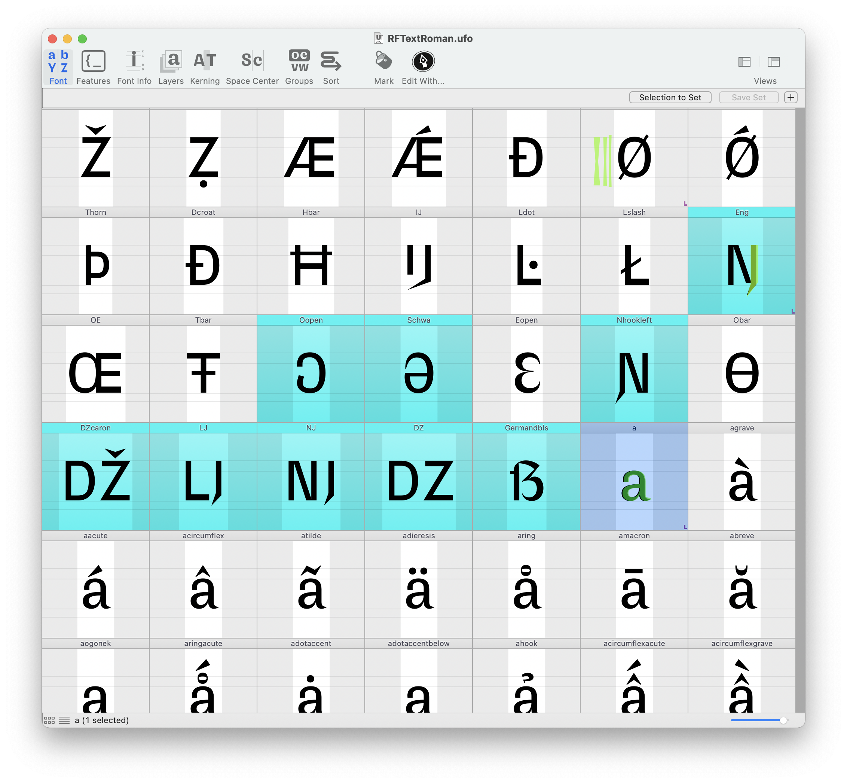Toggle the left sidebar view
This screenshot has width=847, height=783.
[x=744, y=62]
